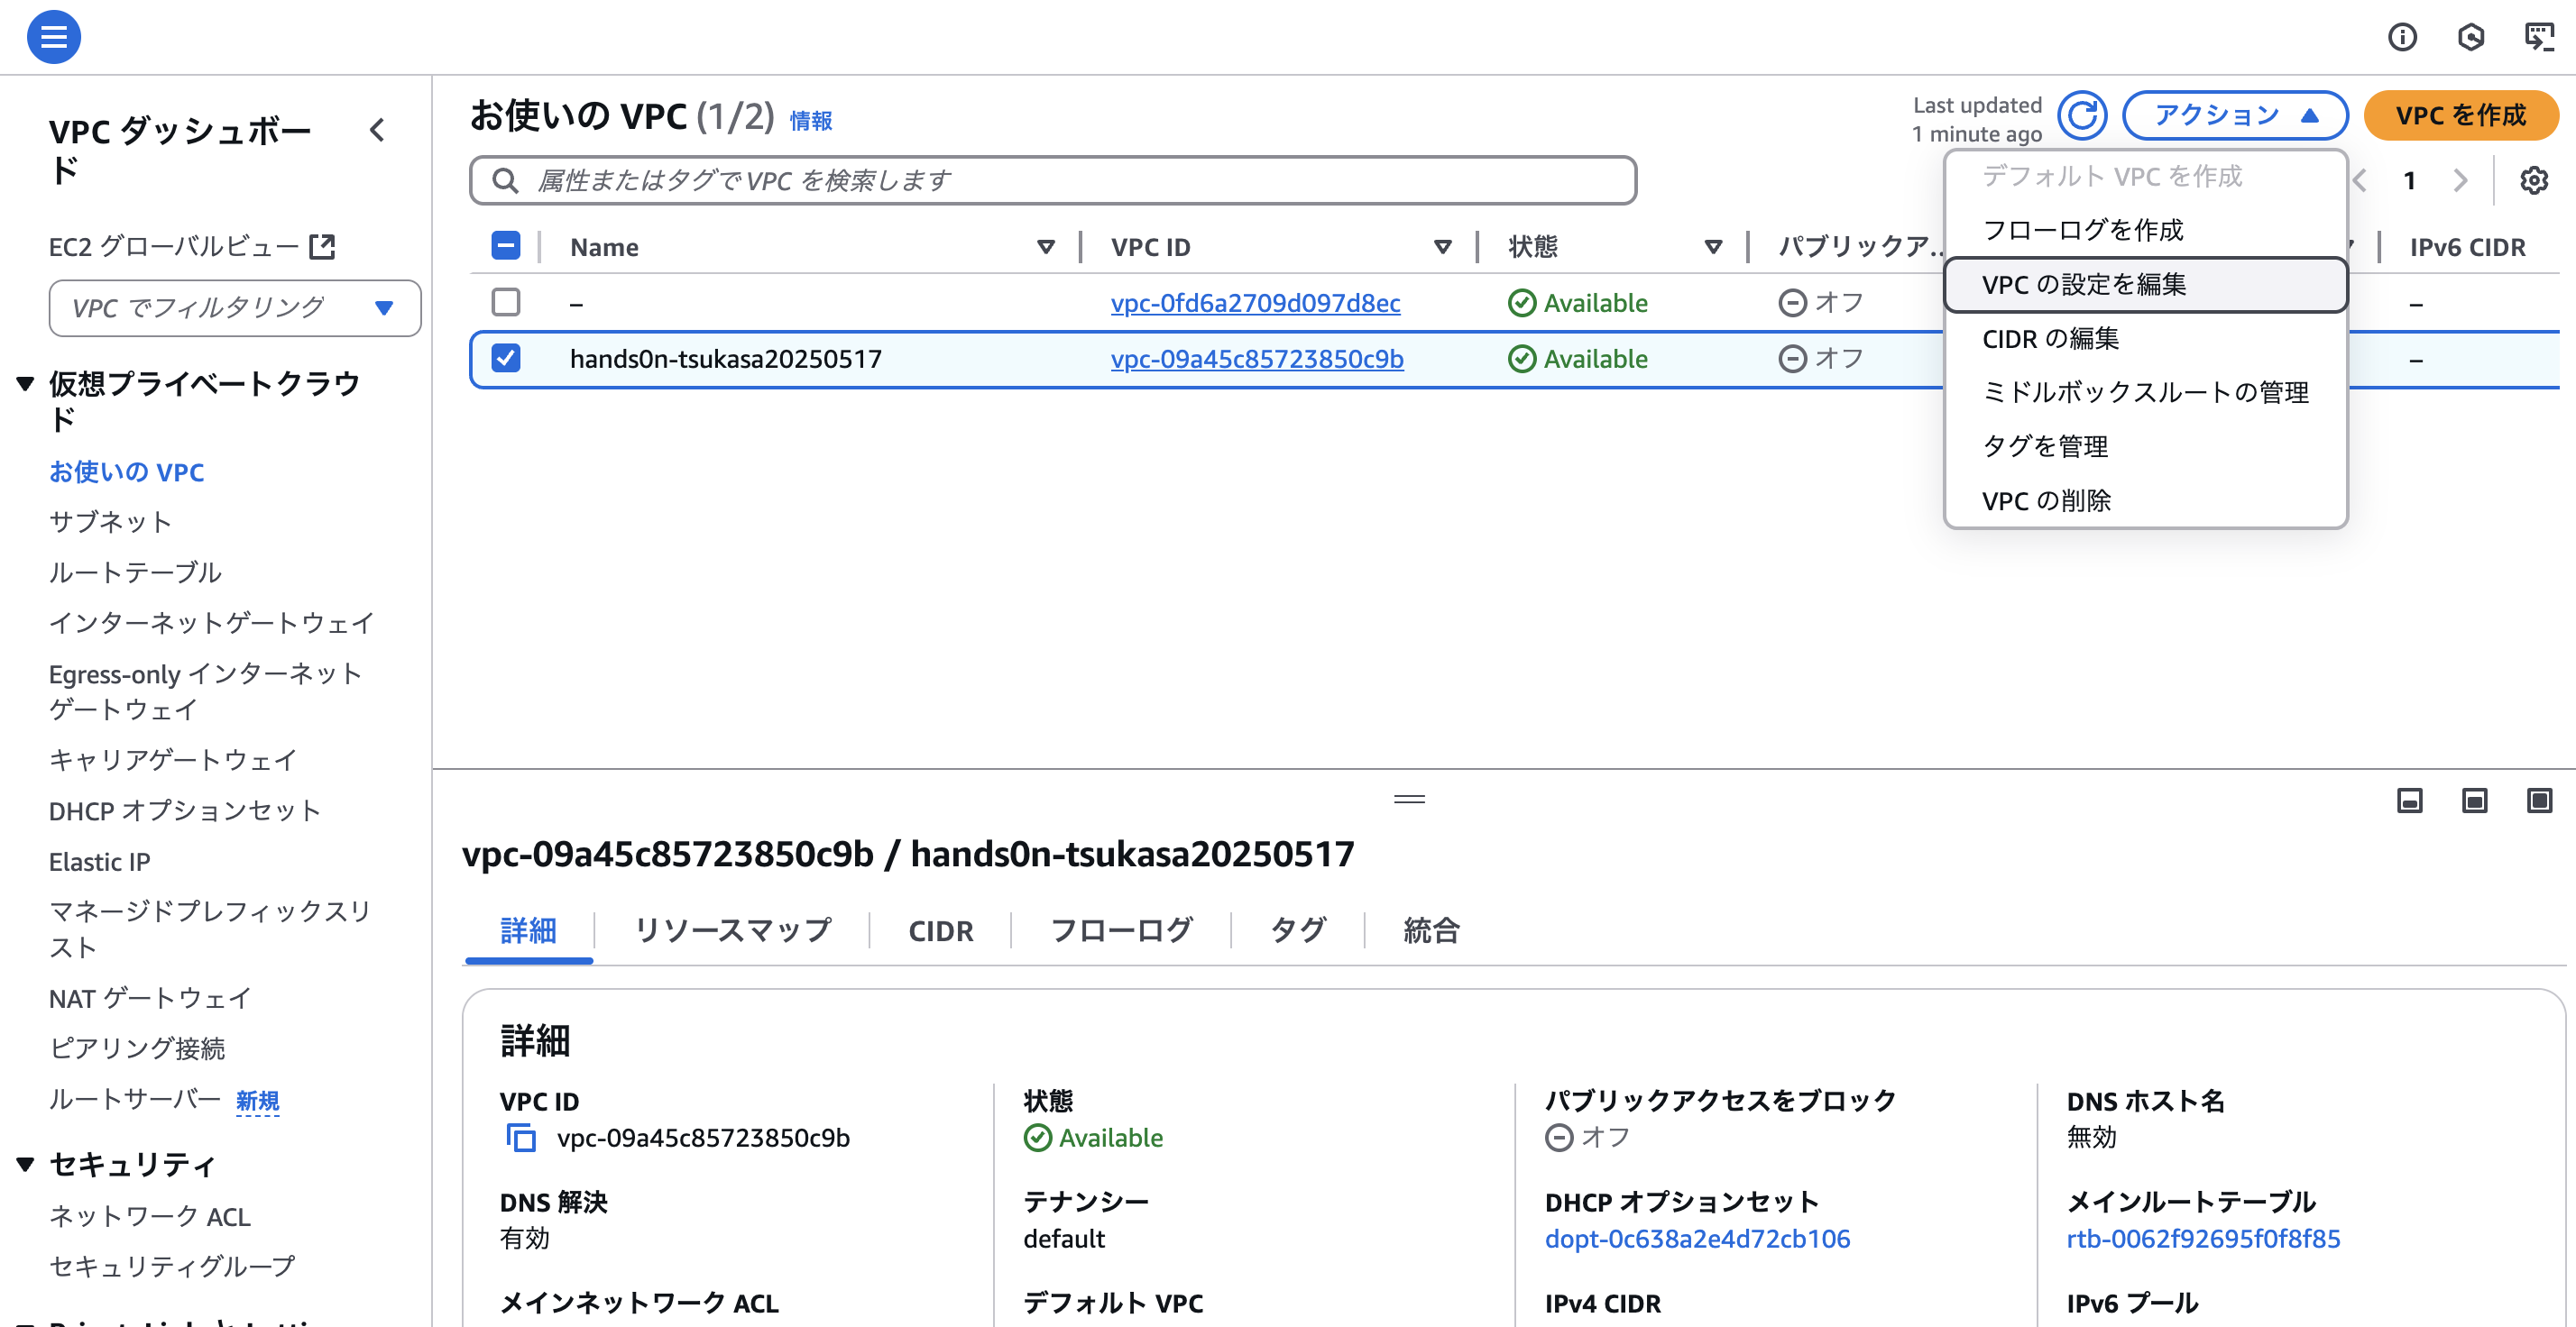2576x1327 pixels.
Task: Toggle the select-all header checkbox
Action: click(x=506, y=246)
